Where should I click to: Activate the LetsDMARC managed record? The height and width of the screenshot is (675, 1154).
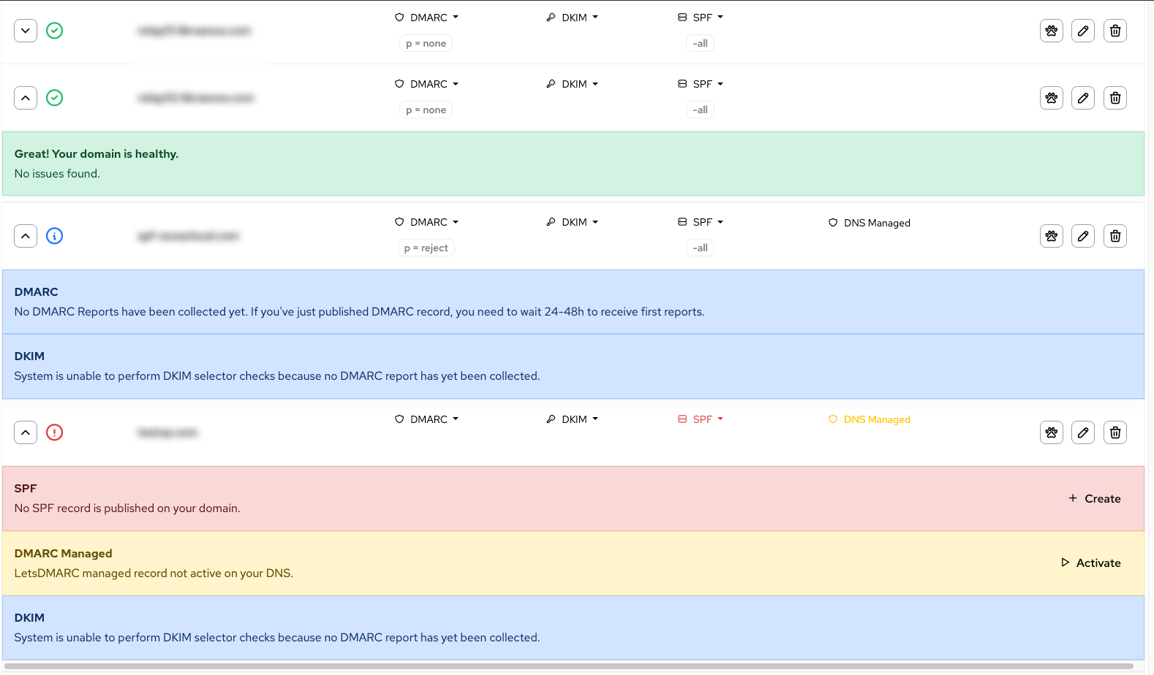tap(1090, 563)
